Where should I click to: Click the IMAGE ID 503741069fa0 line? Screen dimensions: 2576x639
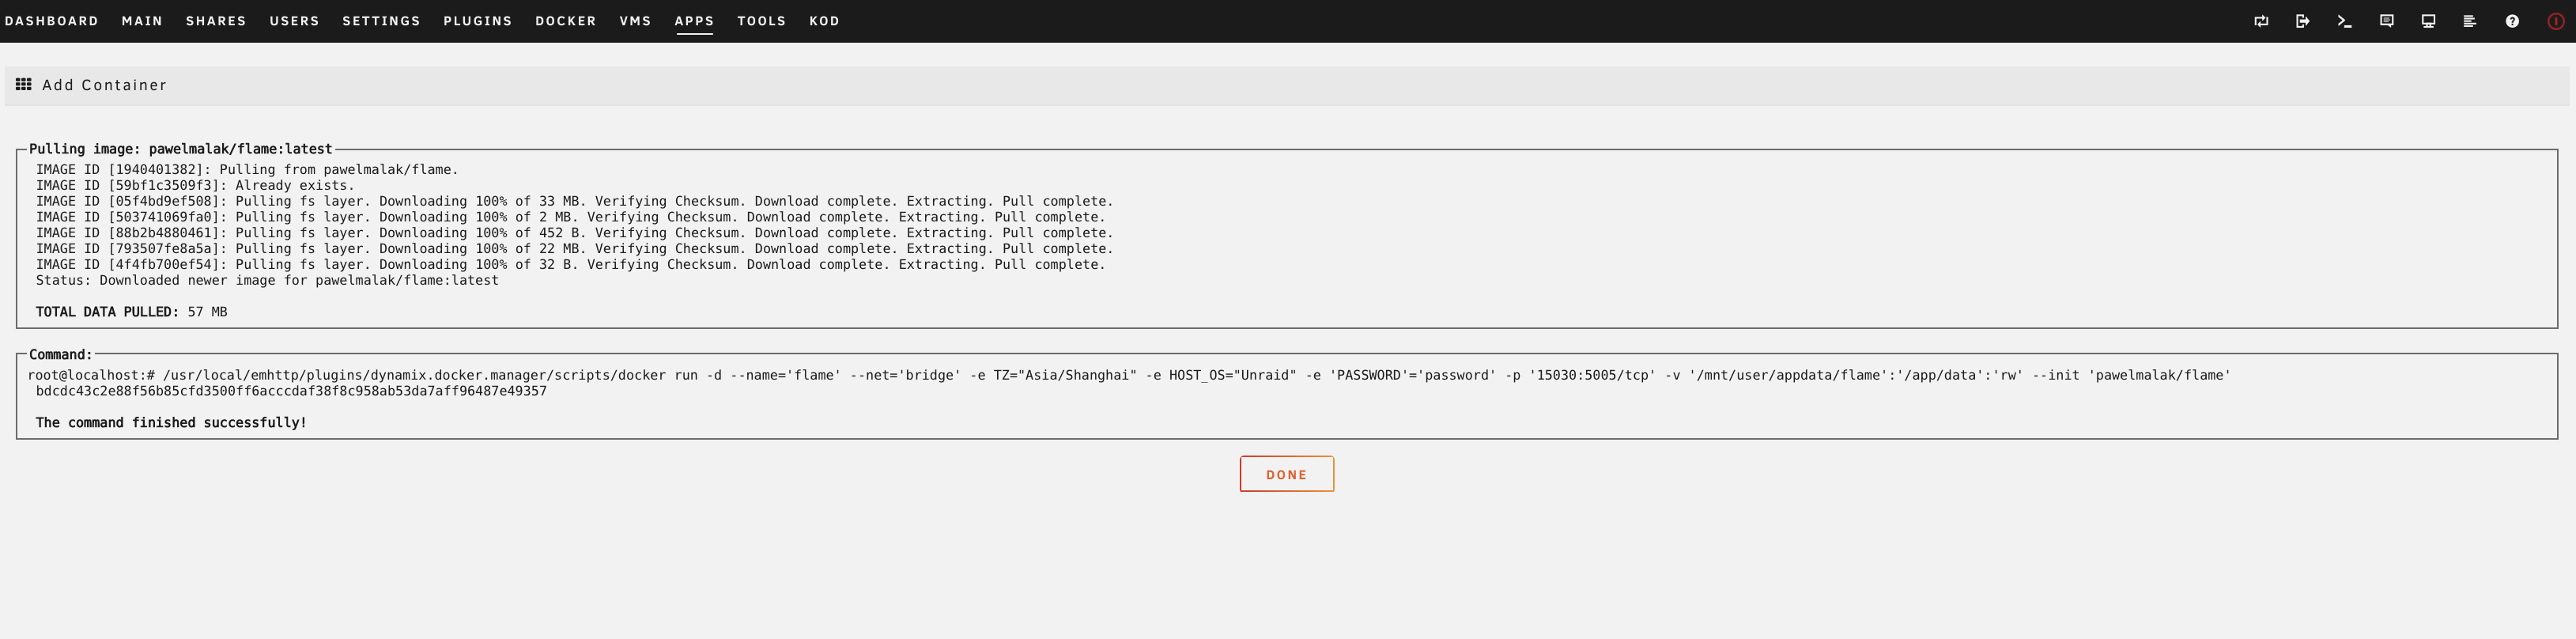(570, 217)
